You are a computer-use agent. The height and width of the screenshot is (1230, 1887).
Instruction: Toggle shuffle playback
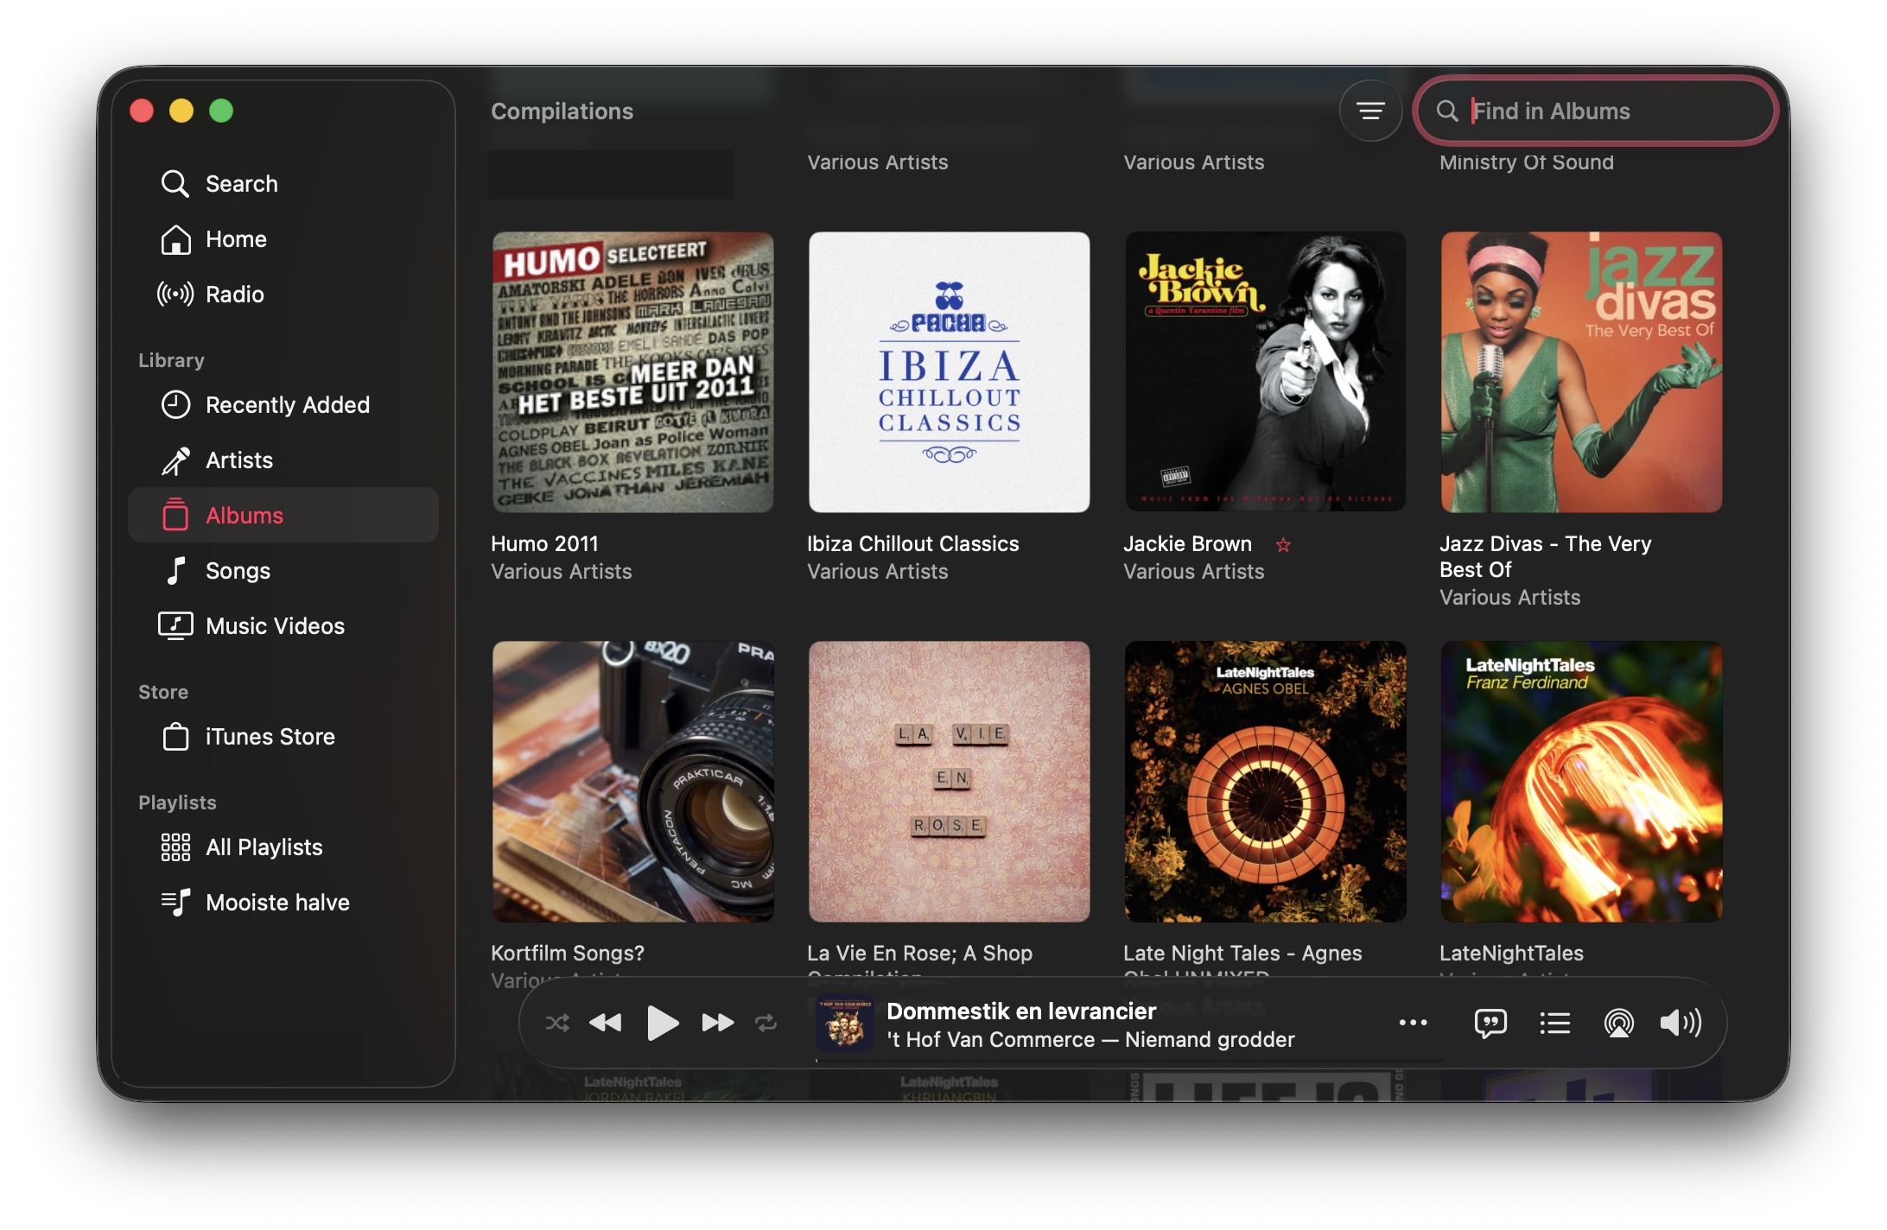pyautogui.click(x=557, y=1024)
